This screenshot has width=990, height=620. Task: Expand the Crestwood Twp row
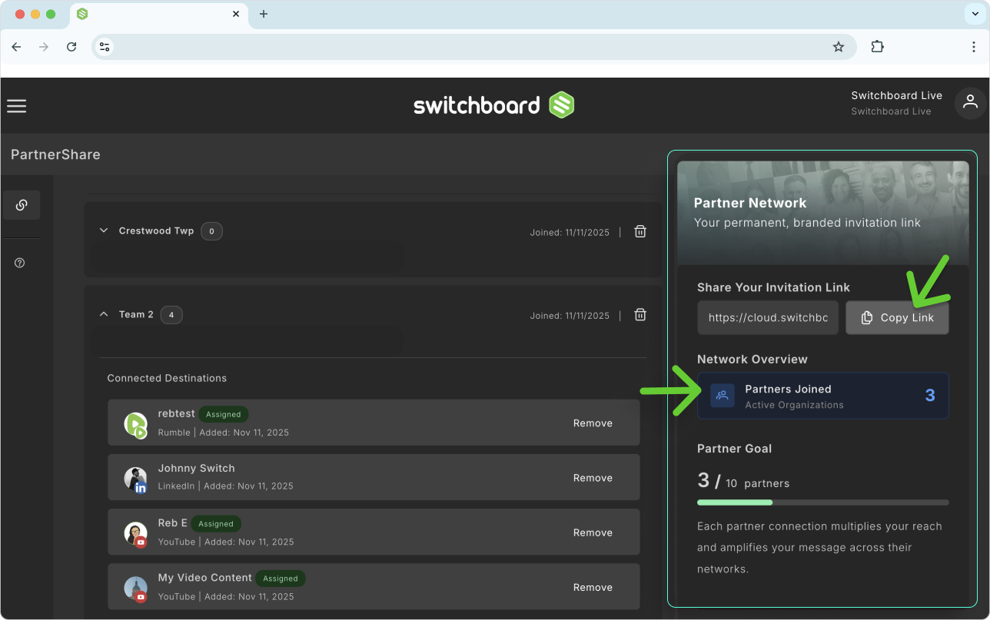[x=104, y=230]
